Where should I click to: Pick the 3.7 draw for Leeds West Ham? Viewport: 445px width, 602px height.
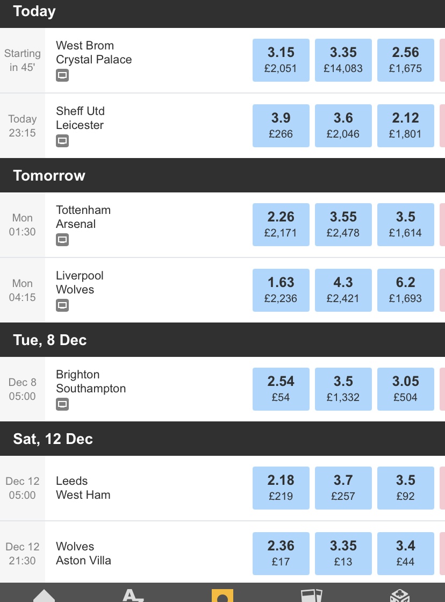[343, 488]
